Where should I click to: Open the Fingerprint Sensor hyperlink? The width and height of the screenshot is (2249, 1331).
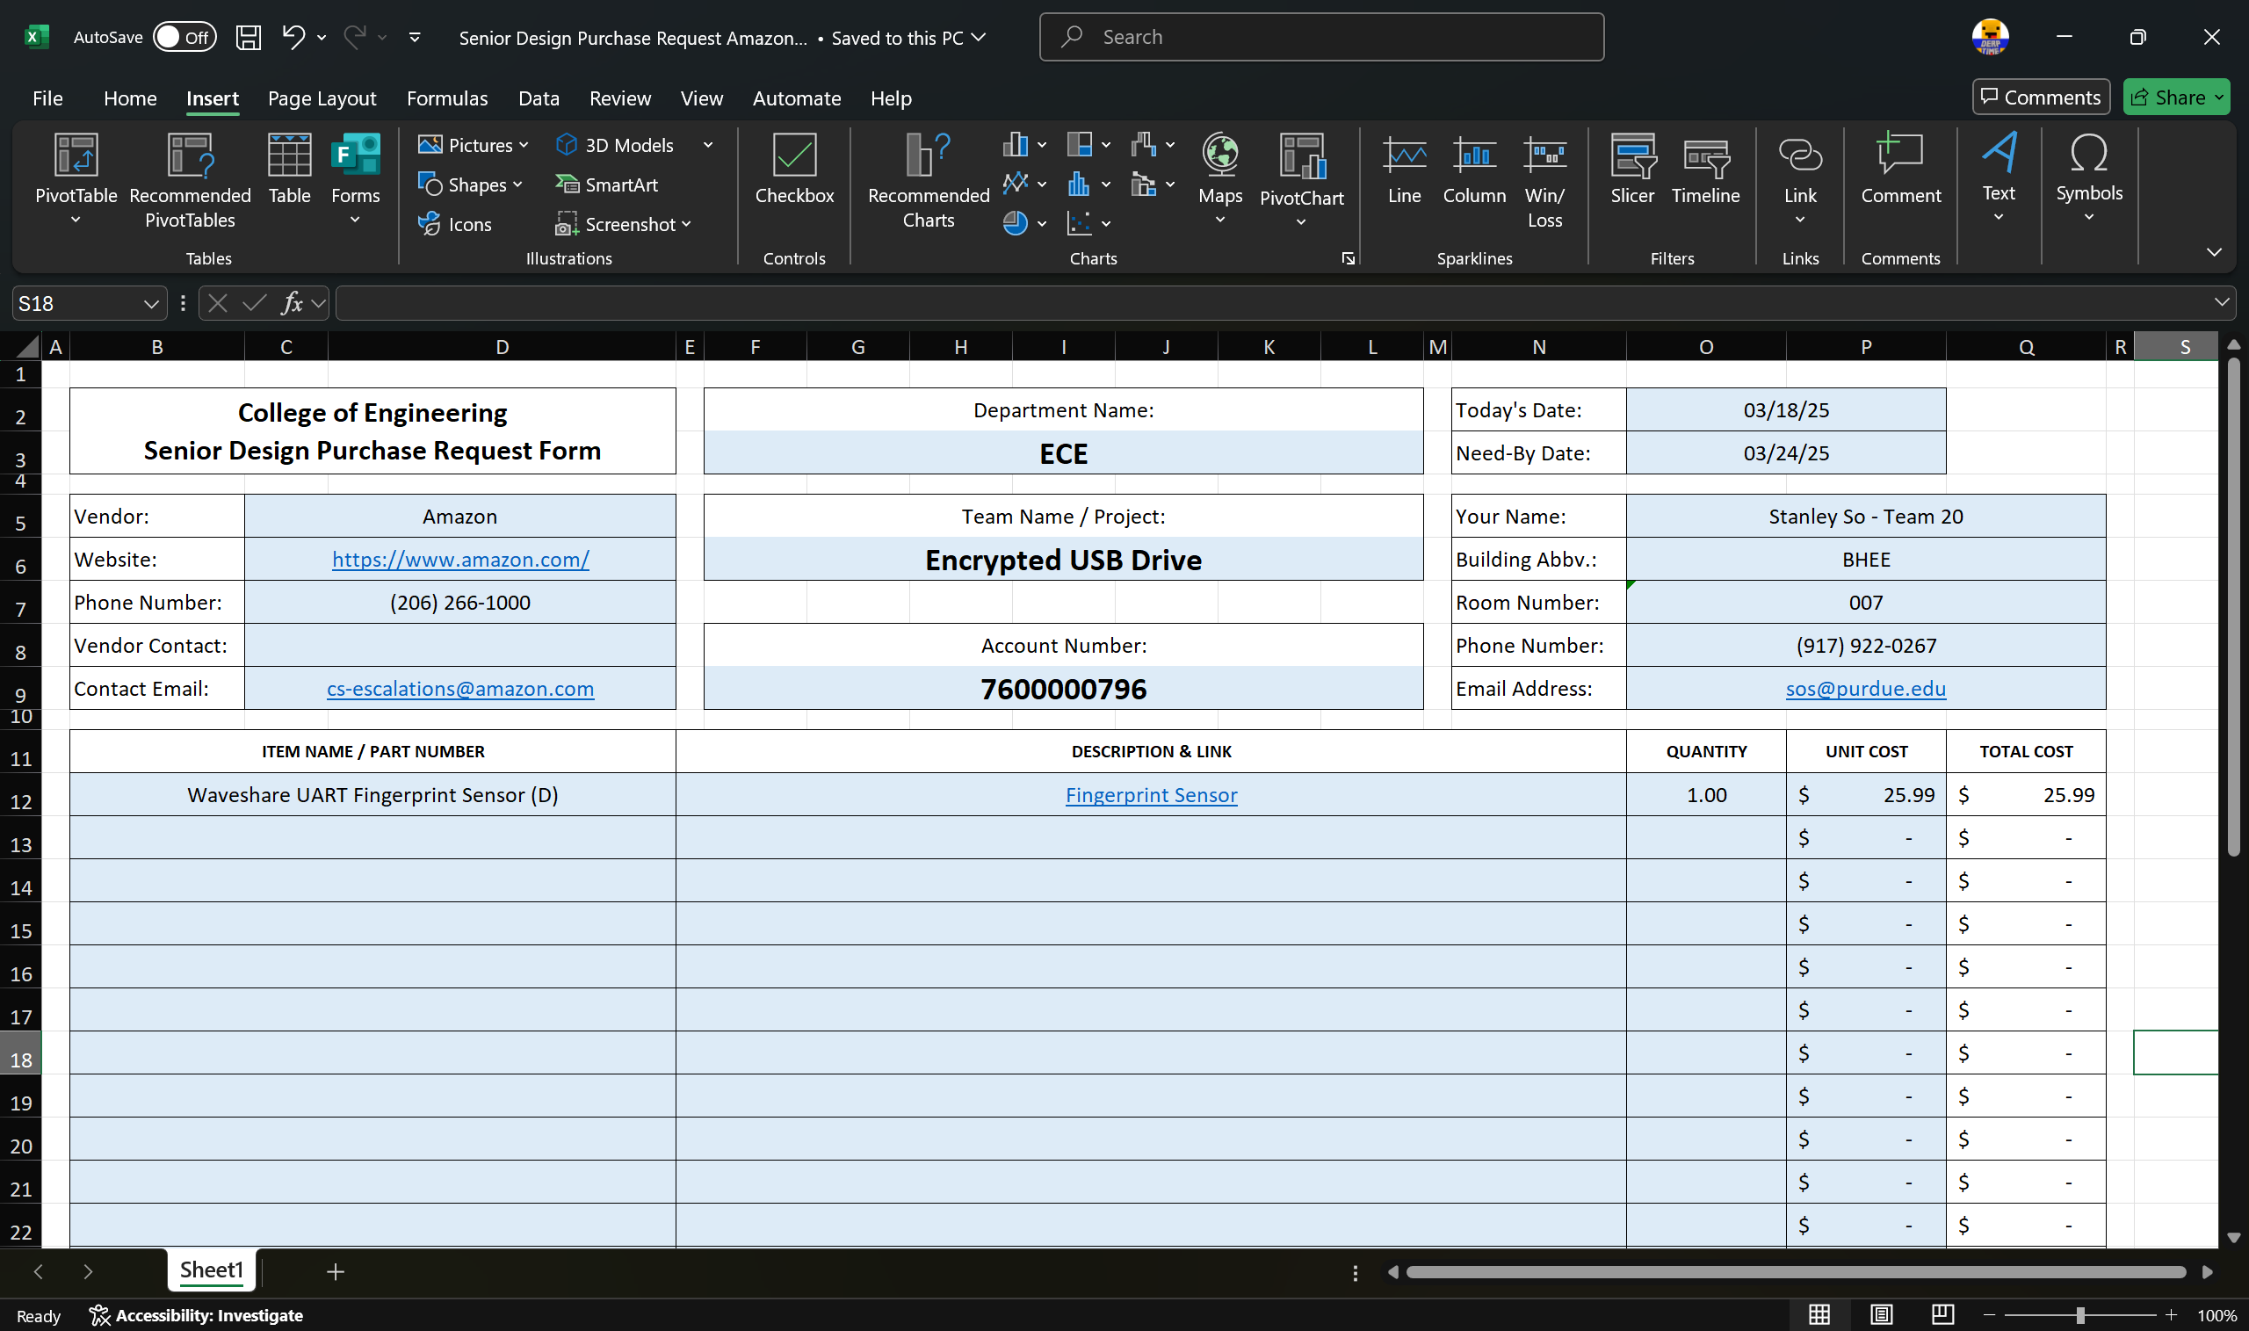(x=1151, y=795)
